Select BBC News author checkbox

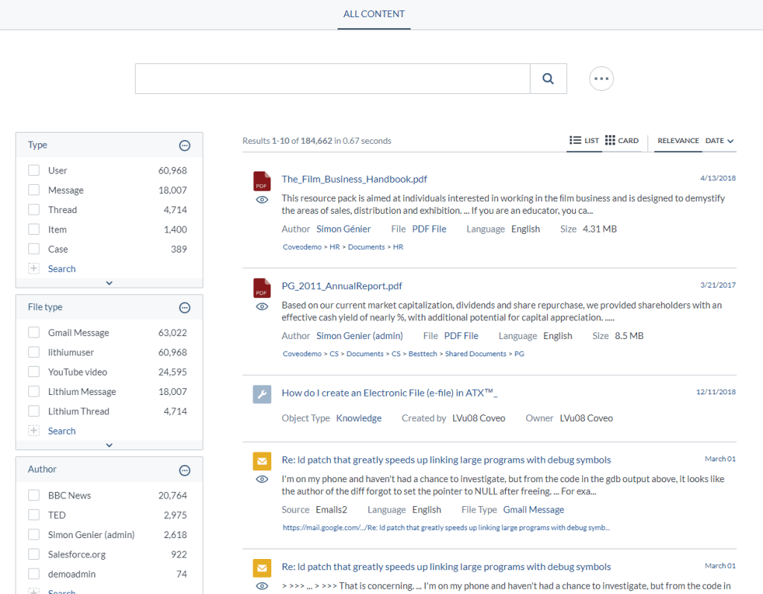click(34, 495)
